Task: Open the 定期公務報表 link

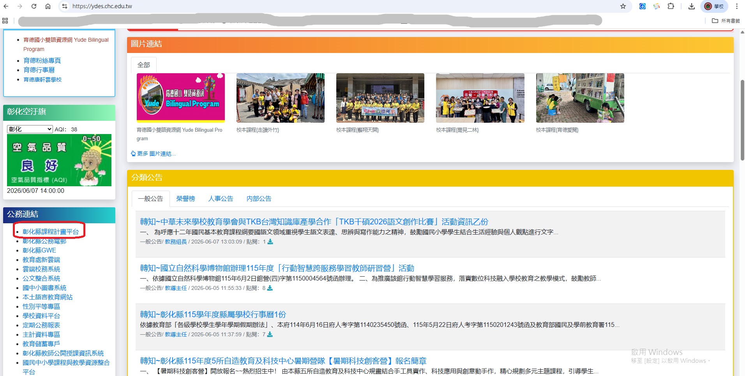Action: [41, 325]
